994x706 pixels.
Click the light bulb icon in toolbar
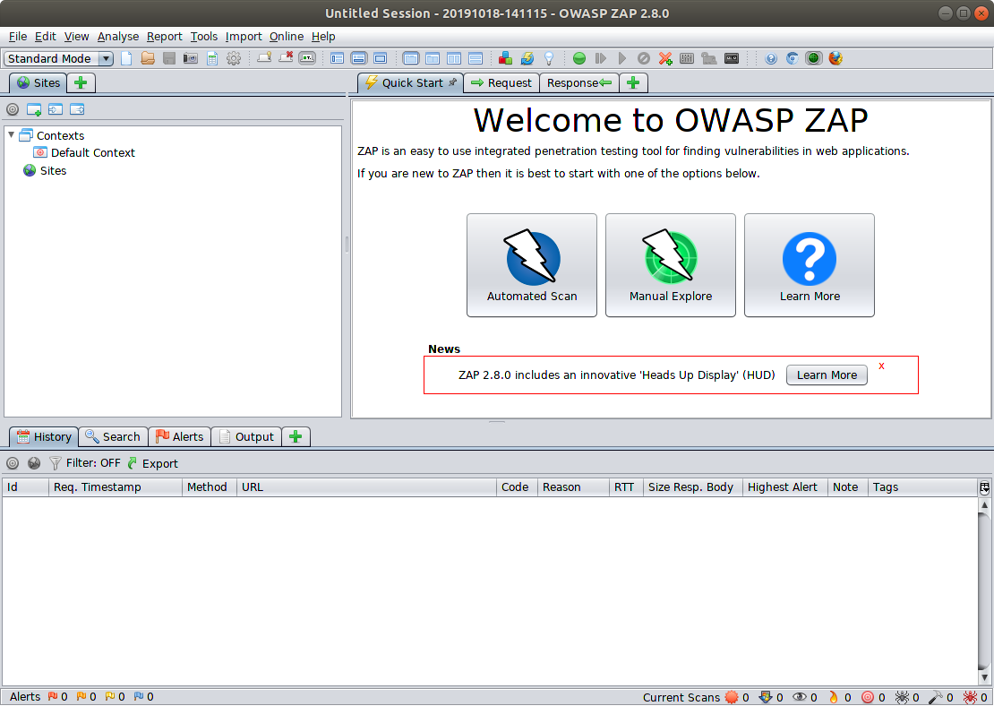pos(548,58)
